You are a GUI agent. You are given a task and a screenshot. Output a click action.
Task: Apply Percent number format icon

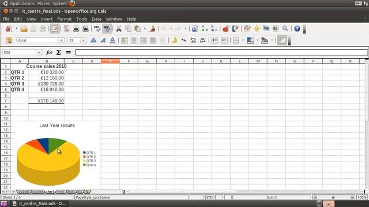(184, 40)
